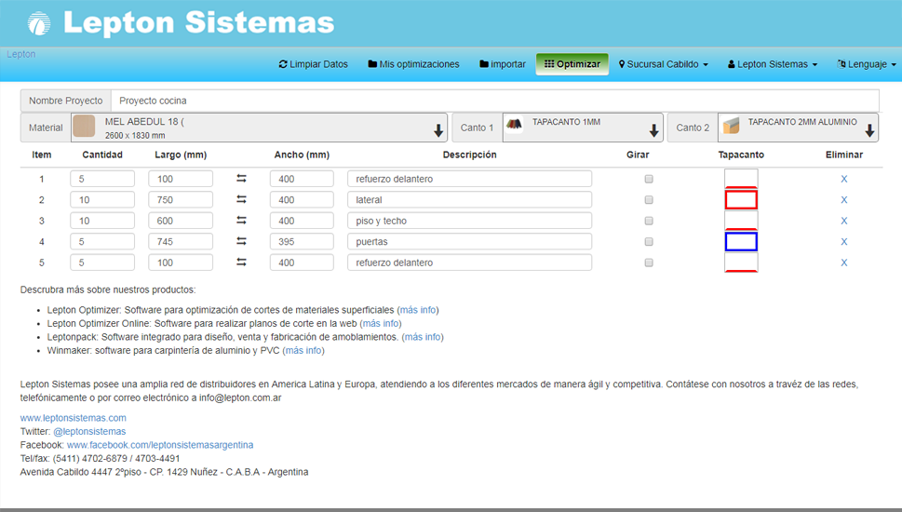
Task: Click the Lepton link under the header
Action: 21,54
